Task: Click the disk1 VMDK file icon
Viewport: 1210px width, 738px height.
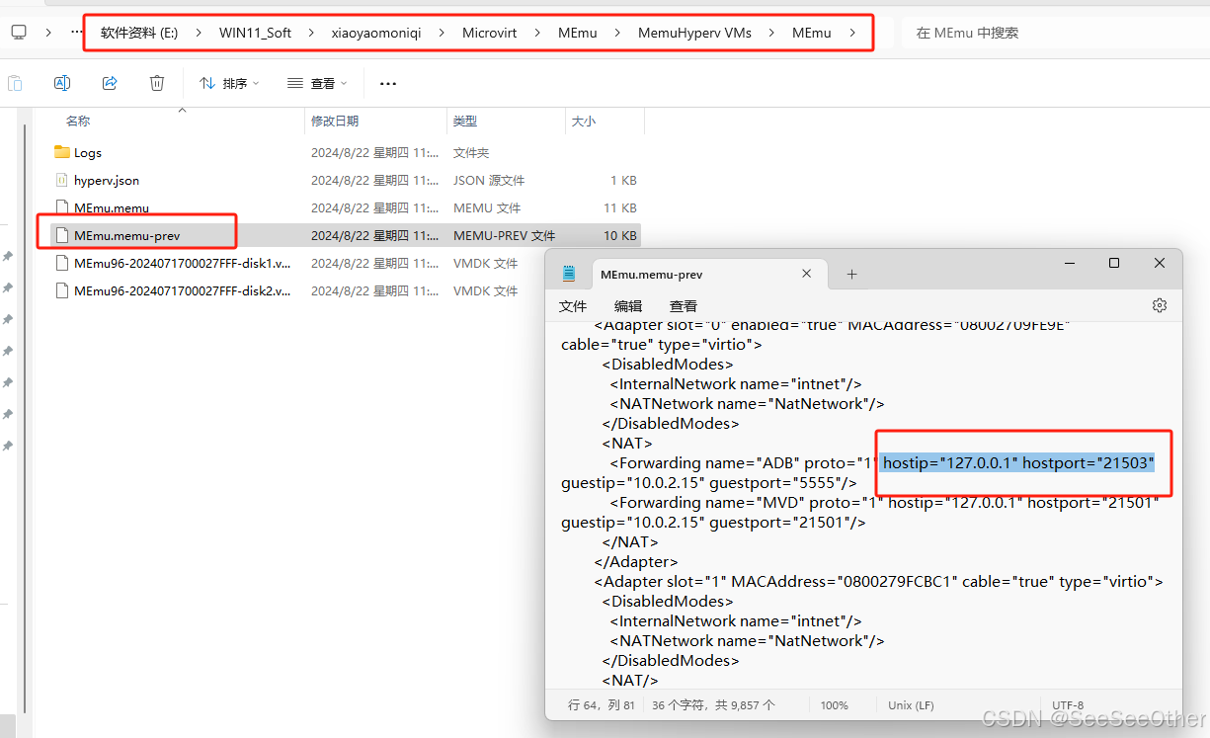Action: click(62, 263)
